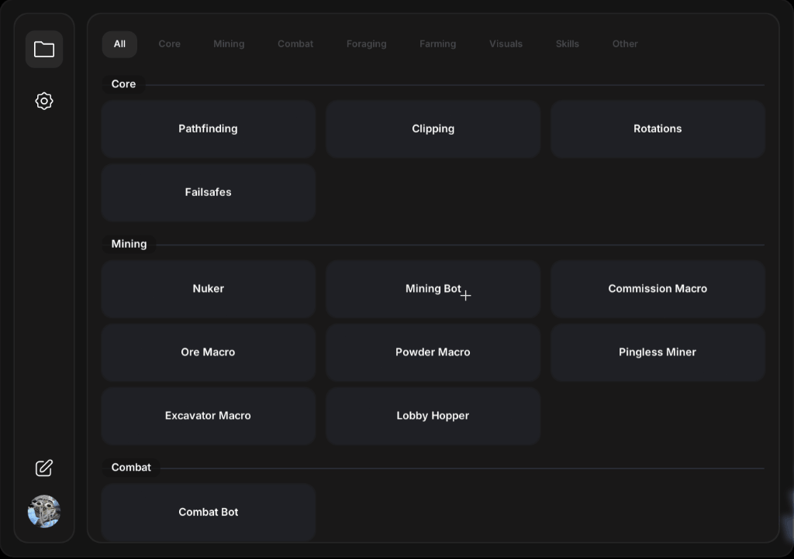Viewport: 794px width, 559px height.
Task: Open the Combat Bot module
Action: (x=208, y=512)
